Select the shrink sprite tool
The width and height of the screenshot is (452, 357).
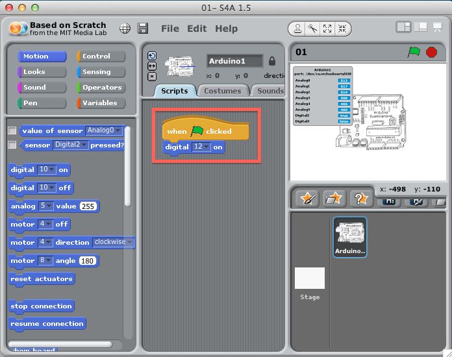coord(342,29)
